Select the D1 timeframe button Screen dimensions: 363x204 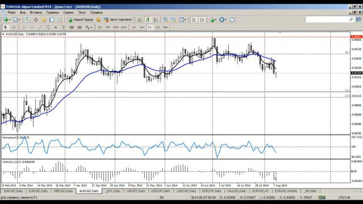click(x=150, y=27)
